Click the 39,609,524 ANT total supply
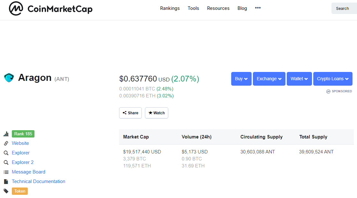The height and width of the screenshot is (198, 357). 316,152
